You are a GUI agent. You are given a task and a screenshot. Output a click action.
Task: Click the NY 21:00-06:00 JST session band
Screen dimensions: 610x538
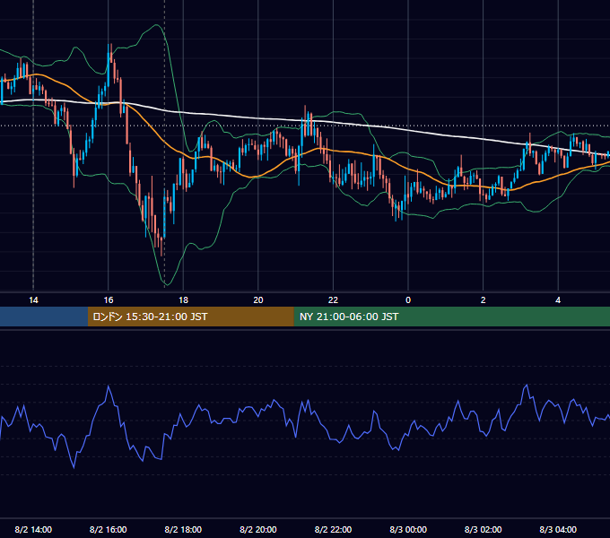(x=451, y=317)
